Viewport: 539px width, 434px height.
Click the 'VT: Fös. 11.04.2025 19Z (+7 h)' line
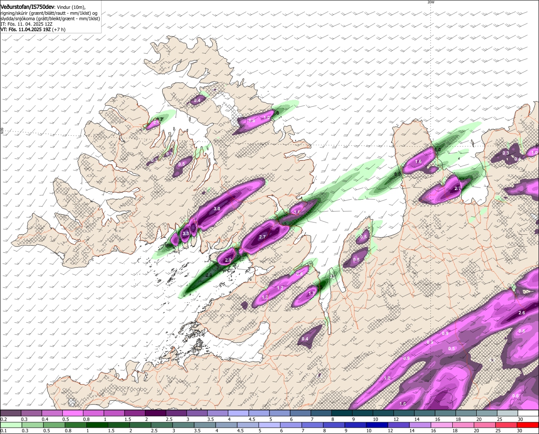click(x=33, y=29)
